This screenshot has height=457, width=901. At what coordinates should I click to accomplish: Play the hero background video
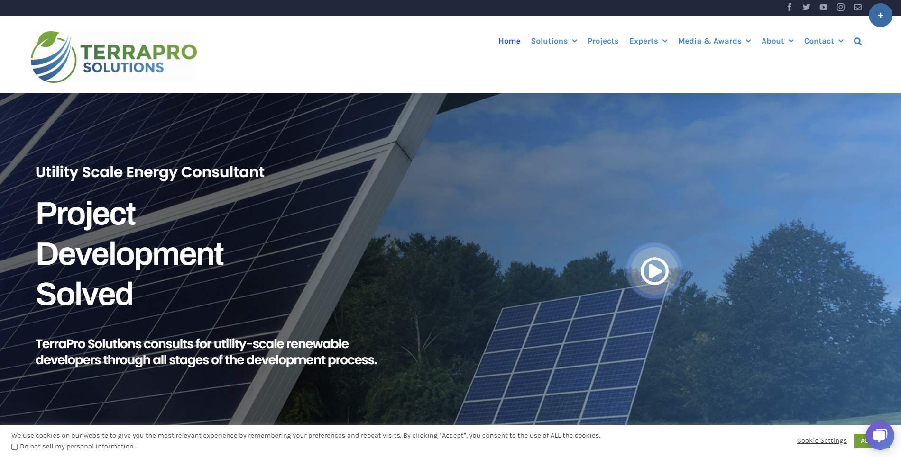(x=654, y=271)
